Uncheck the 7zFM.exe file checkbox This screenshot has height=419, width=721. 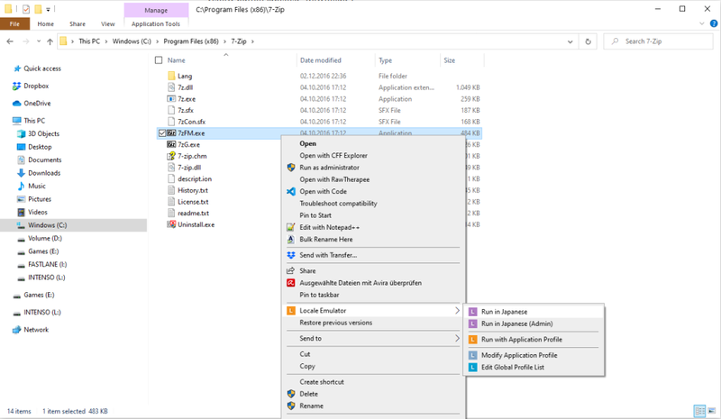pyautogui.click(x=160, y=132)
